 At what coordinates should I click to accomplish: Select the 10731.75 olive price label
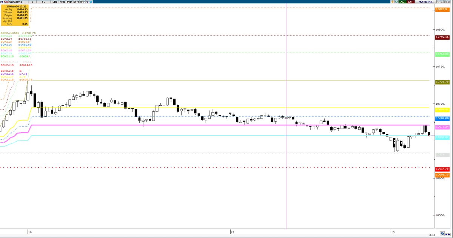442,82
